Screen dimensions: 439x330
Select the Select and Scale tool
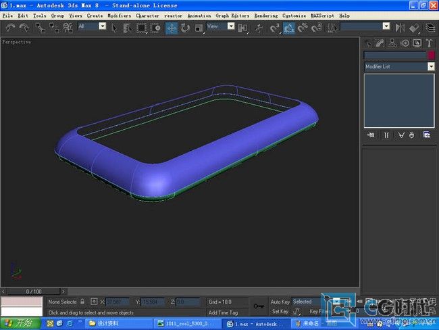click(199, 28)
